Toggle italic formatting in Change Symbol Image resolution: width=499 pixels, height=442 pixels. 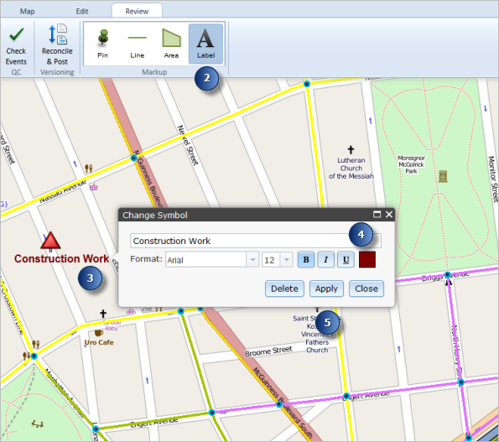[x=325, y=260]
